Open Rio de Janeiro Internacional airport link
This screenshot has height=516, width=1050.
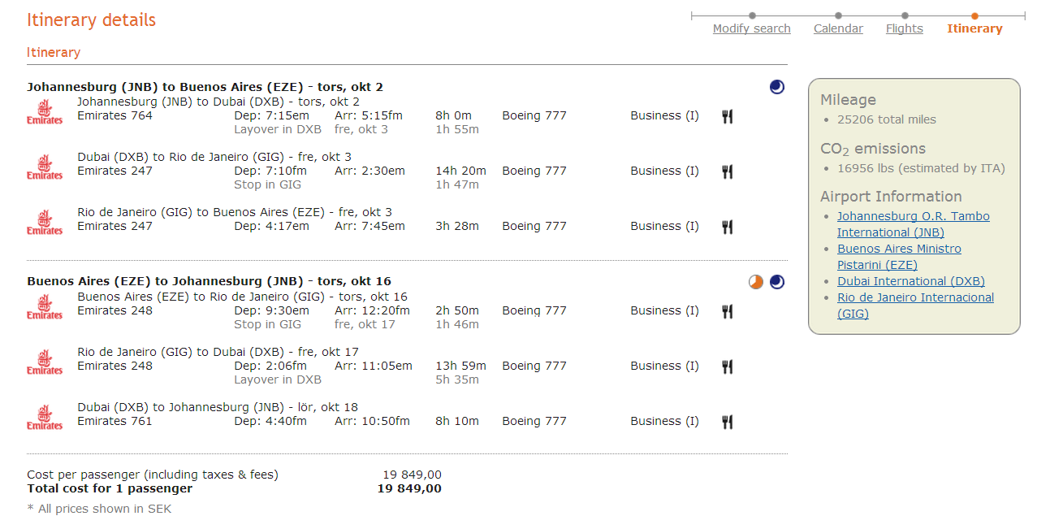click(x=915, y=306)
